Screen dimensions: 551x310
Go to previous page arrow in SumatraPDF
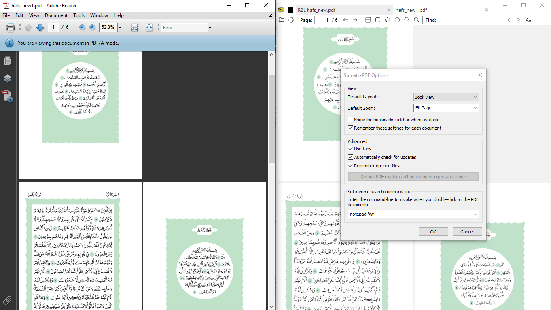coord(345,20)
